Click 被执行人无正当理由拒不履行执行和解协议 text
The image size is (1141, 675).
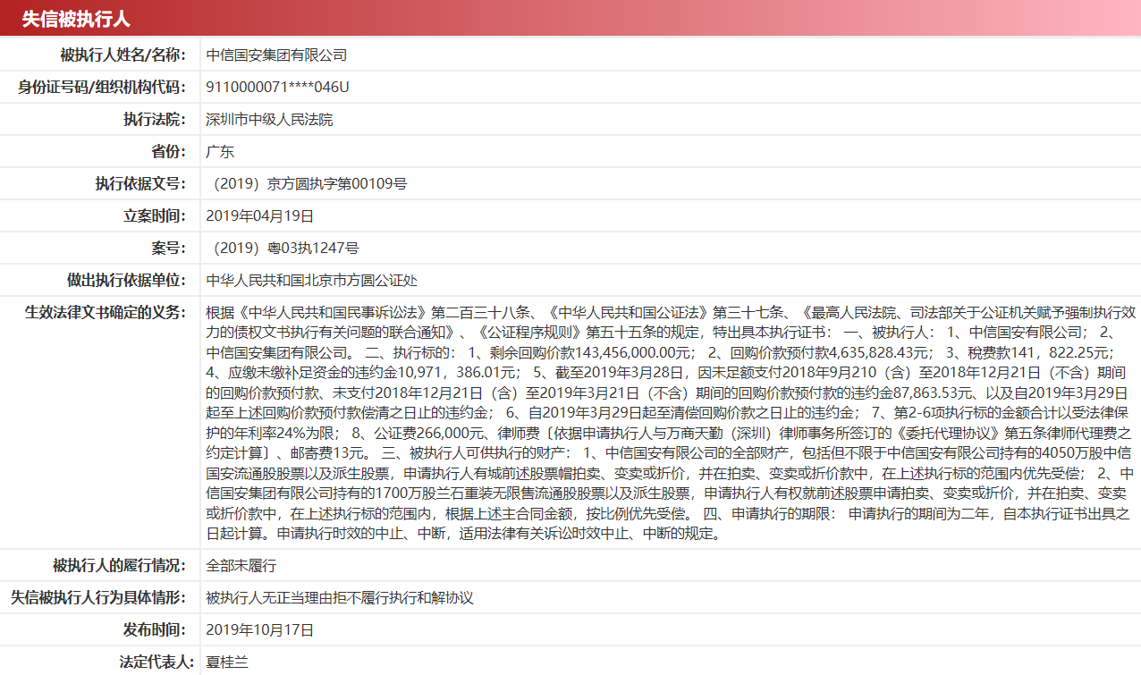[339, 598]
